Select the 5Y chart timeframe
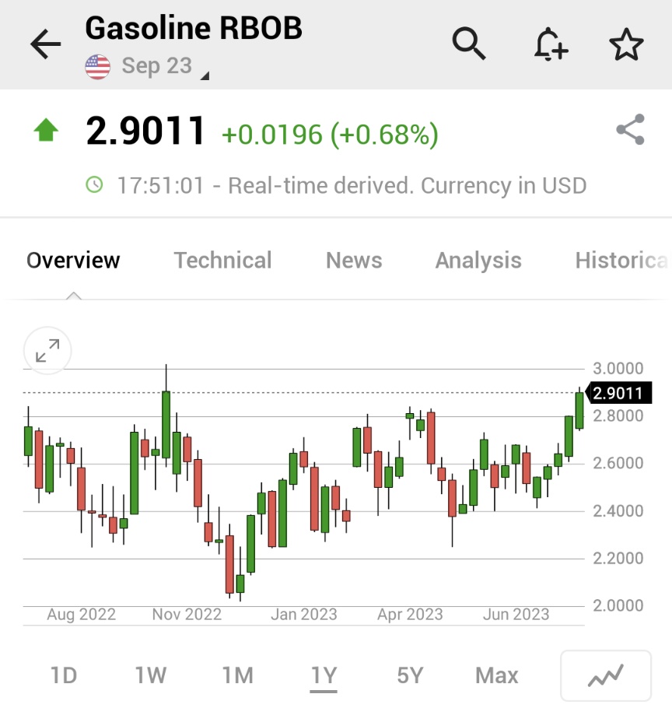This screenshot has width=672, height=722. pos(411,675)
